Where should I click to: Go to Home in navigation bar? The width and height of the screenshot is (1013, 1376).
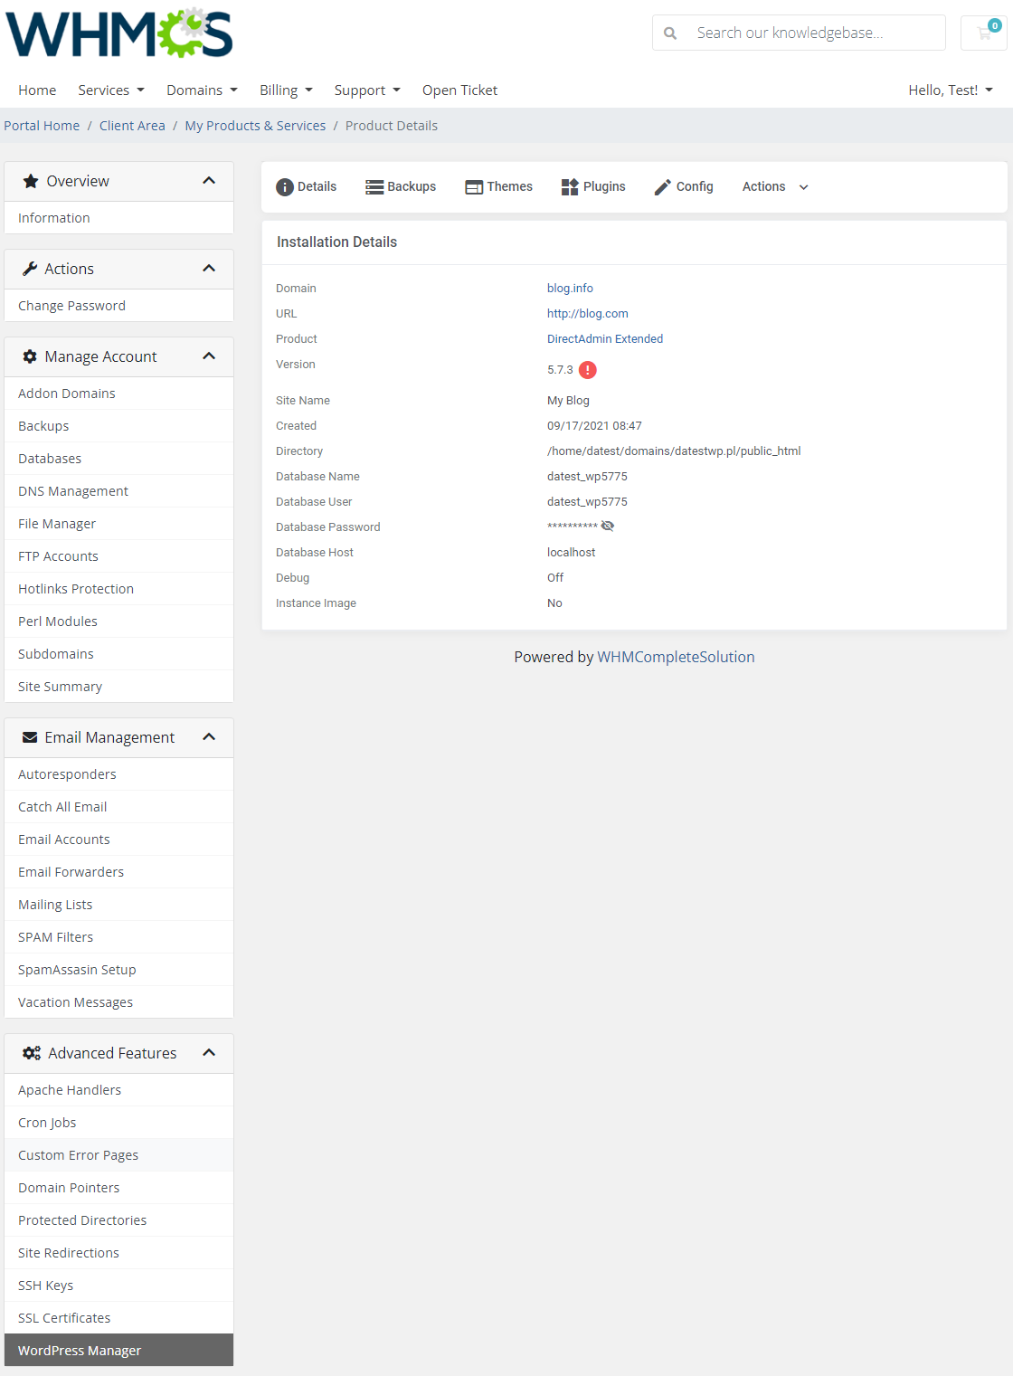click(37, 90)
